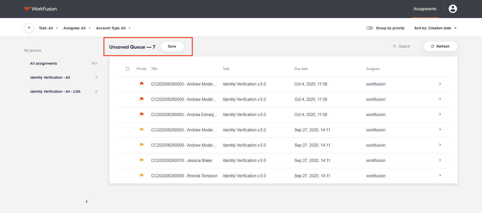This screenshot has height=213, width=482.
Task: Click the Due date column header
Action: (301, 69)
